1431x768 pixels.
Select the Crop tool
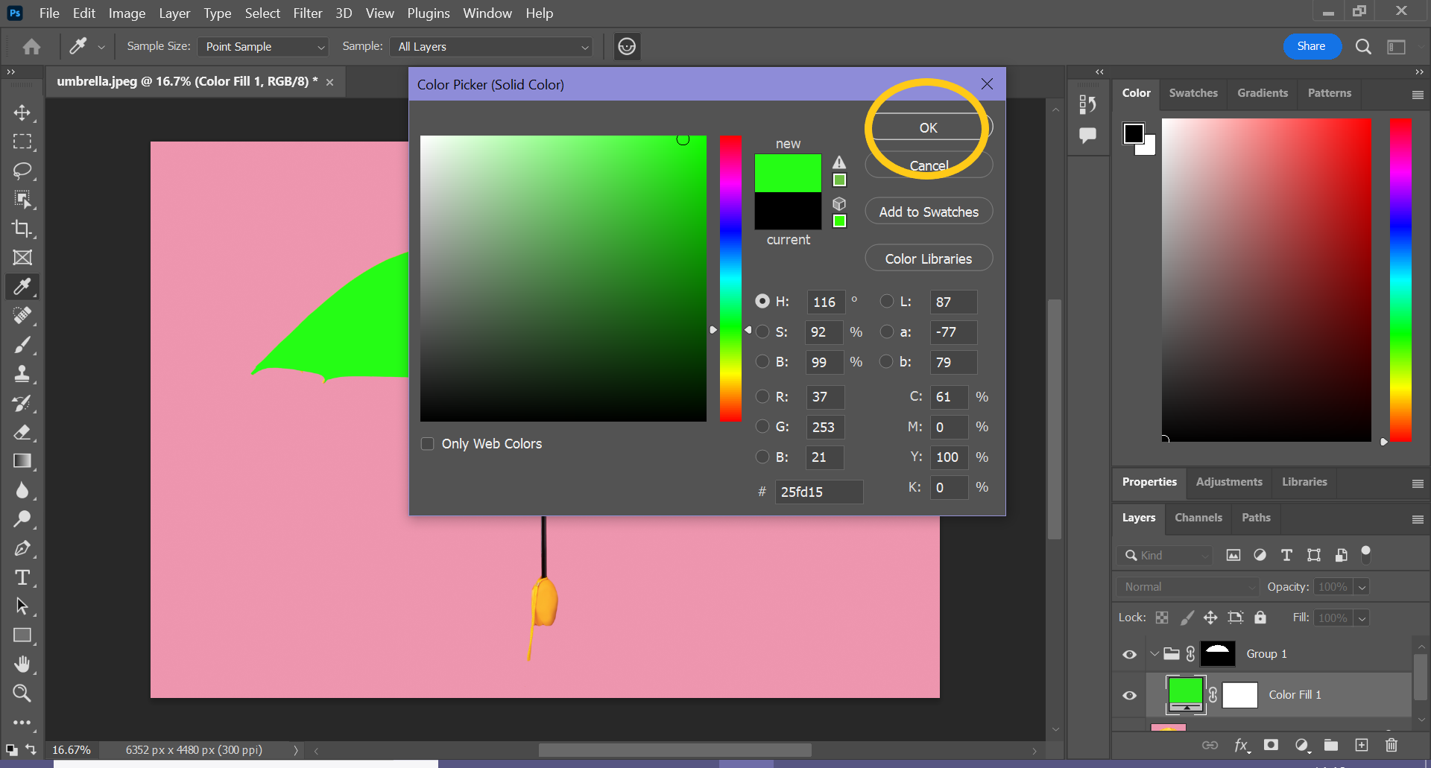click(x=22, y=229)
